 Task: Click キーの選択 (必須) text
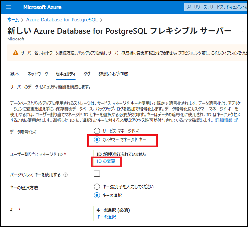(x=113, y=210)
